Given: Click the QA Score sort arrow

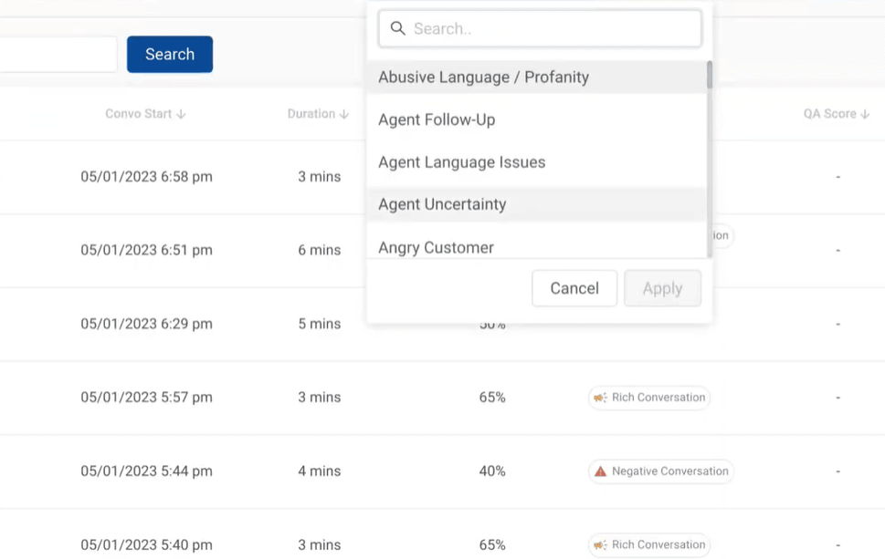Looking at the screenshot, I should 865,115.
